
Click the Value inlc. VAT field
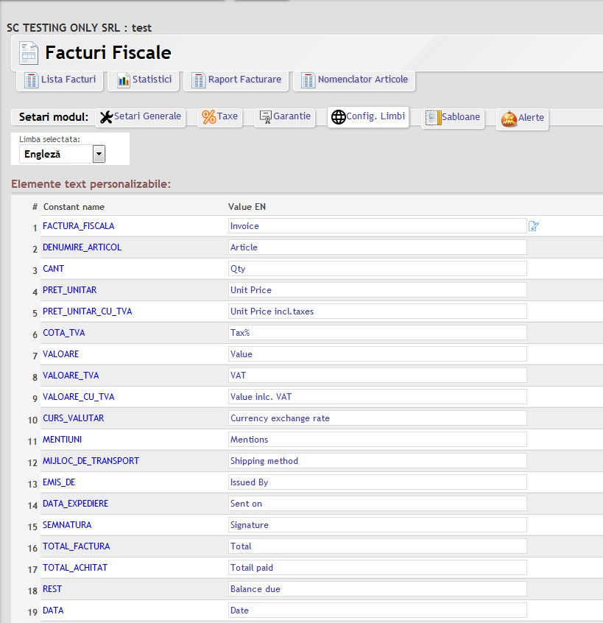coord(377,397)
